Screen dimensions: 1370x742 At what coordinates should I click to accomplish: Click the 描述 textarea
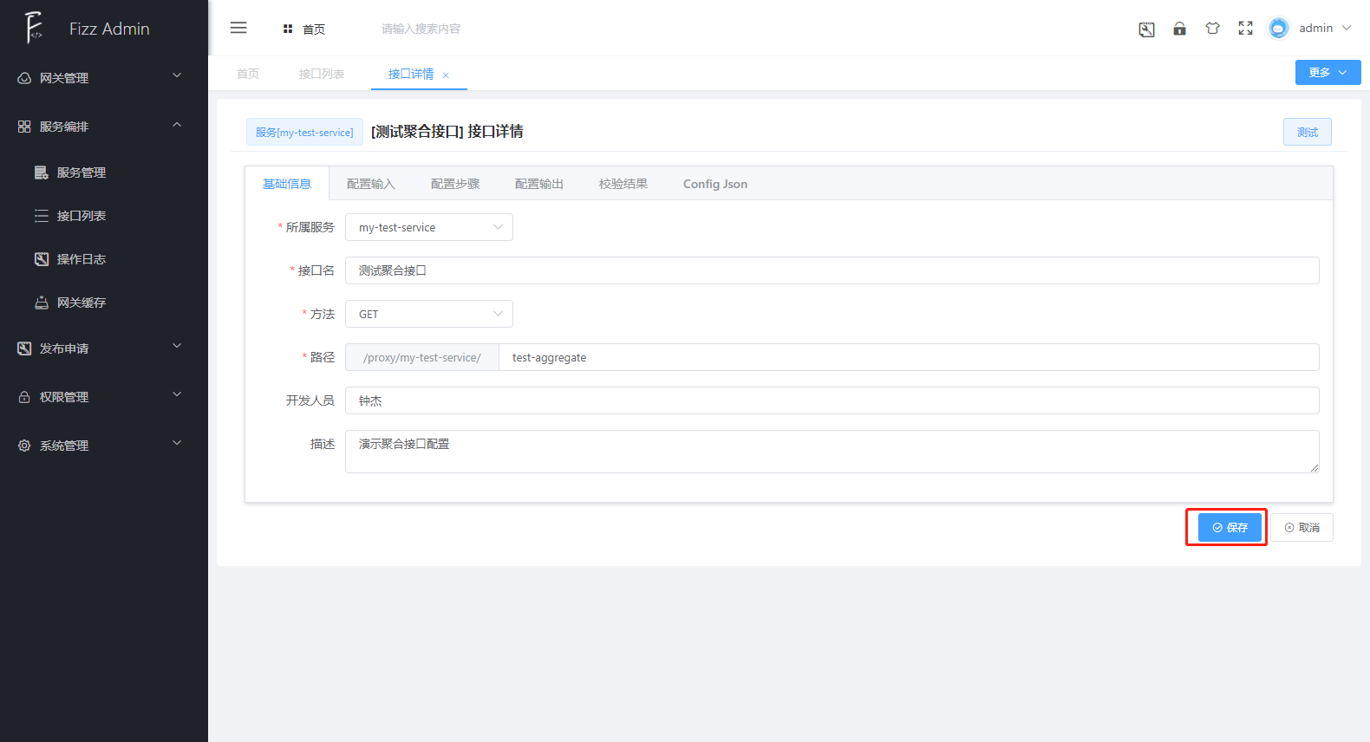[x=832, y=452]
